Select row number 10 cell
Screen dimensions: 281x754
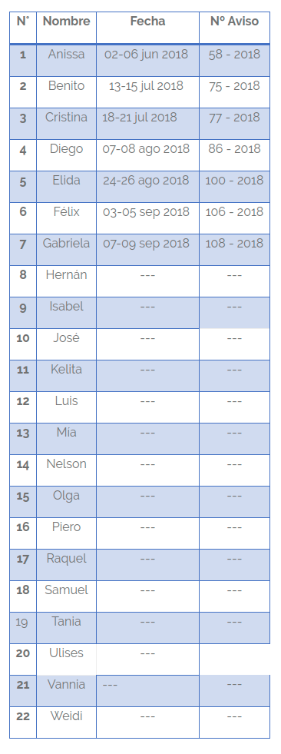point(23,338)
